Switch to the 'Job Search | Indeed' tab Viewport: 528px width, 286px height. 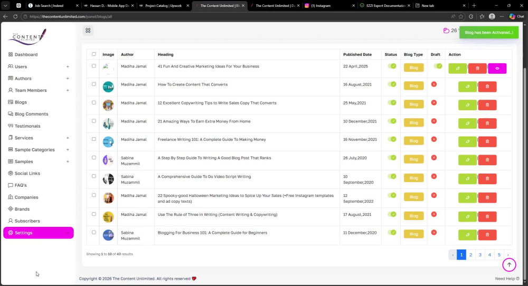(53, 5)
